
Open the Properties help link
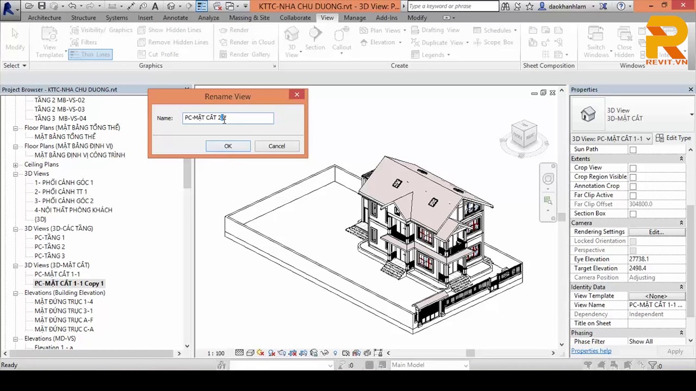pos(591,351)
